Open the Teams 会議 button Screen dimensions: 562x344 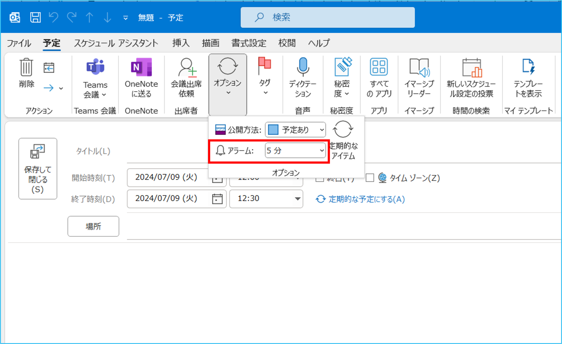(95, 78)
